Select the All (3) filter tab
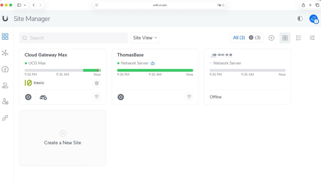Viewport: 321px width, 180px height. (239, 38)
